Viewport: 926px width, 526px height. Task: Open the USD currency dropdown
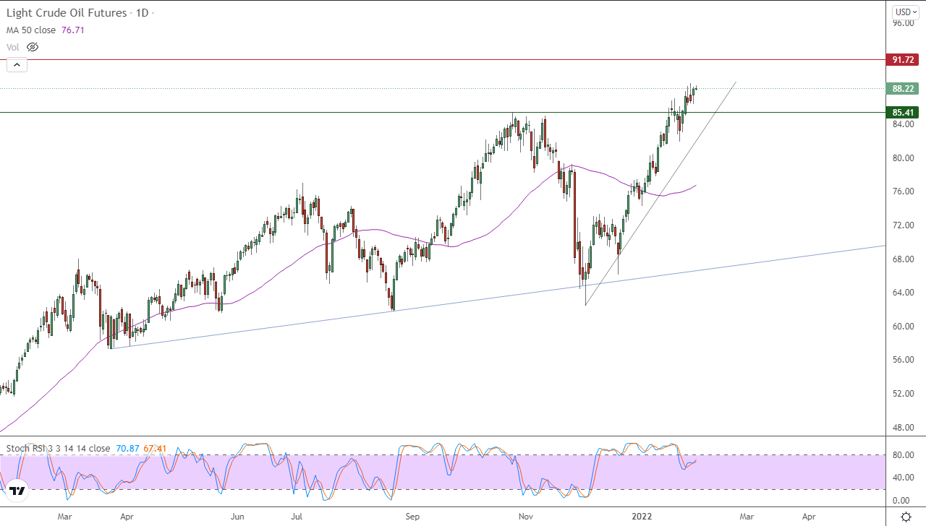click(905, 12)
